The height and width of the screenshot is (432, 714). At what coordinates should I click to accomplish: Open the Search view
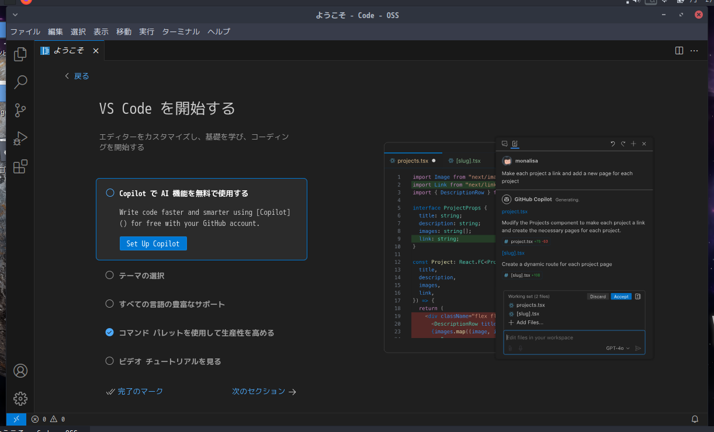tap(20, 82)
